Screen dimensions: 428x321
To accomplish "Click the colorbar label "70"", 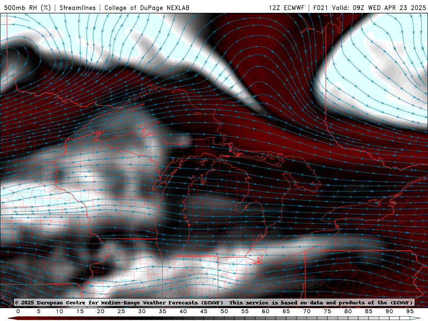I will pyautogui.click(x=307, y=311).
